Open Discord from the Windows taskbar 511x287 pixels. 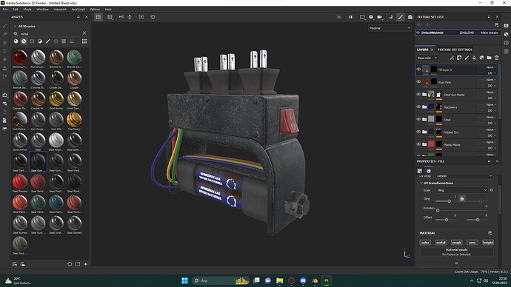coord(303,280)
